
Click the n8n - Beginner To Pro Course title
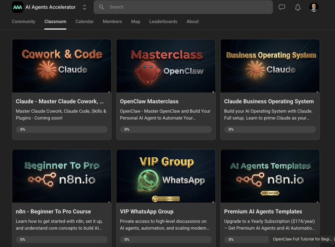click(53, 211)
